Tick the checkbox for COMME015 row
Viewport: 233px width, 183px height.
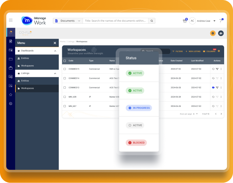(65, 69)
